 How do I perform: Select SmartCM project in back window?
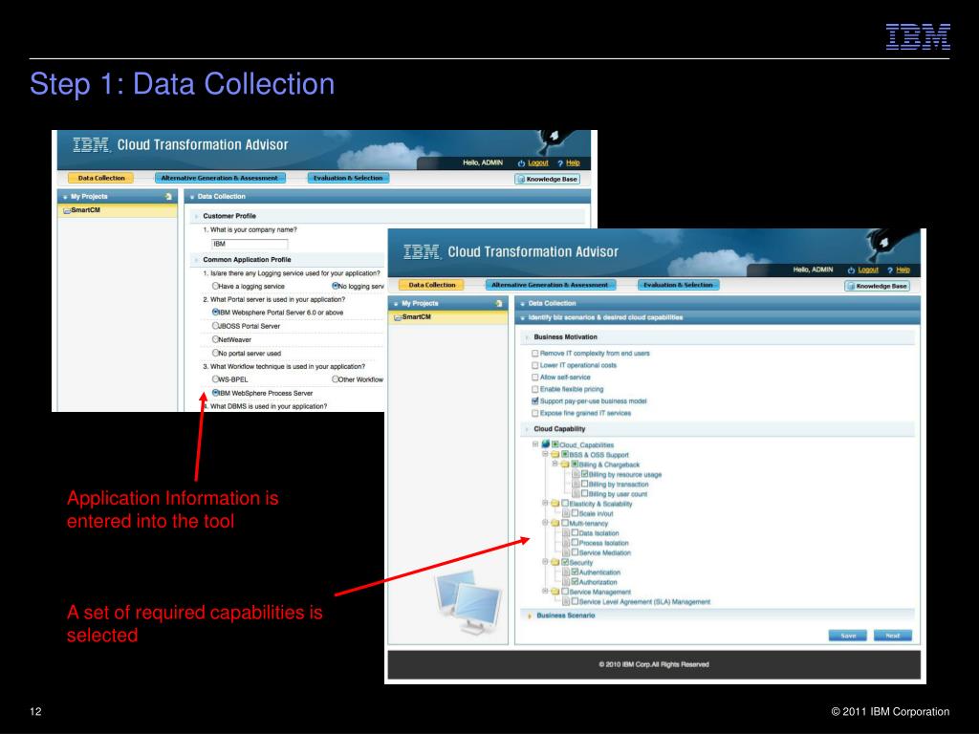point(118,210)
